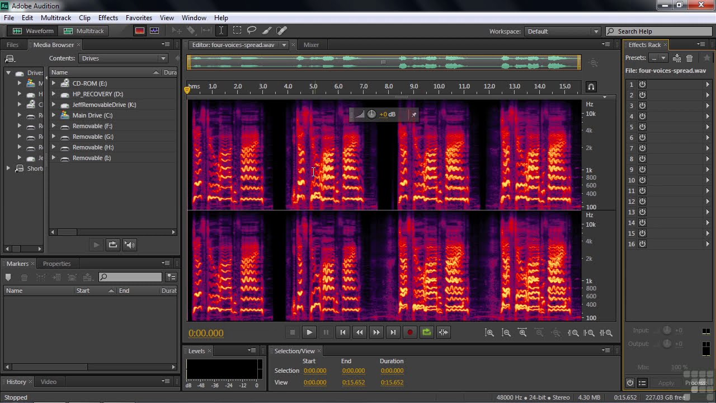
Task: Show the Spectral Frequency Display
Action: tap(139, 31)
